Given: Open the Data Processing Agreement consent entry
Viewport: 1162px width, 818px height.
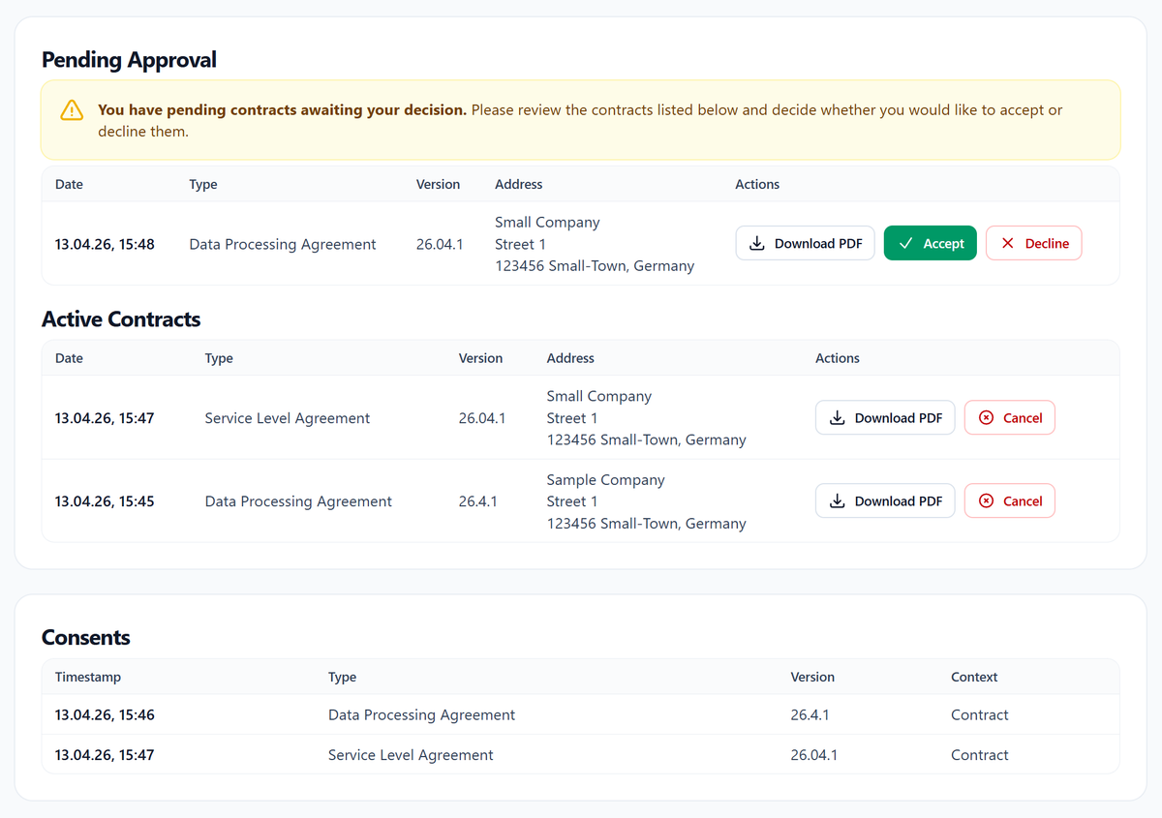Looking at the screenshot, I should 421,714.
